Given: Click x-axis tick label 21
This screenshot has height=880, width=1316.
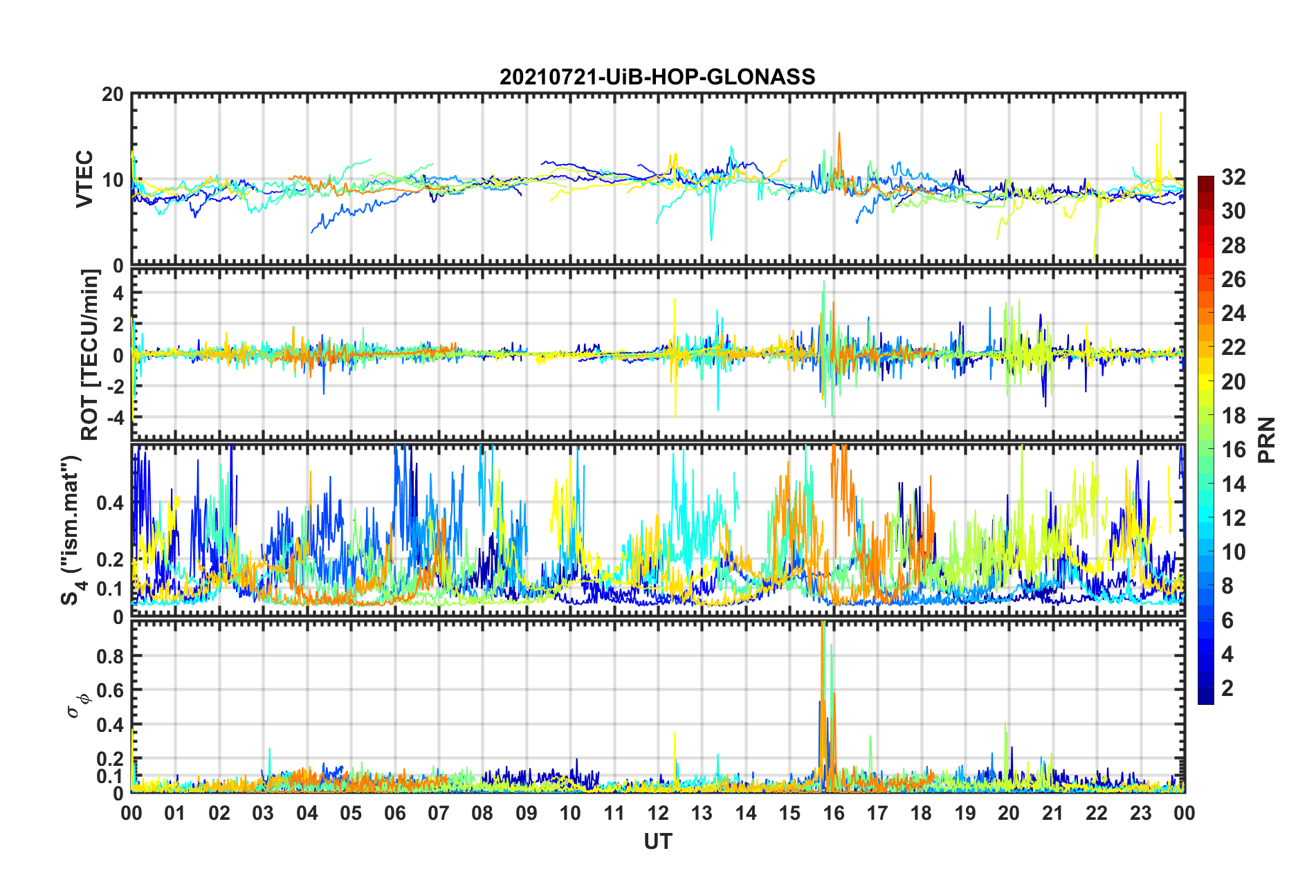Looking at the screenshot, I should click(1053, 813).
